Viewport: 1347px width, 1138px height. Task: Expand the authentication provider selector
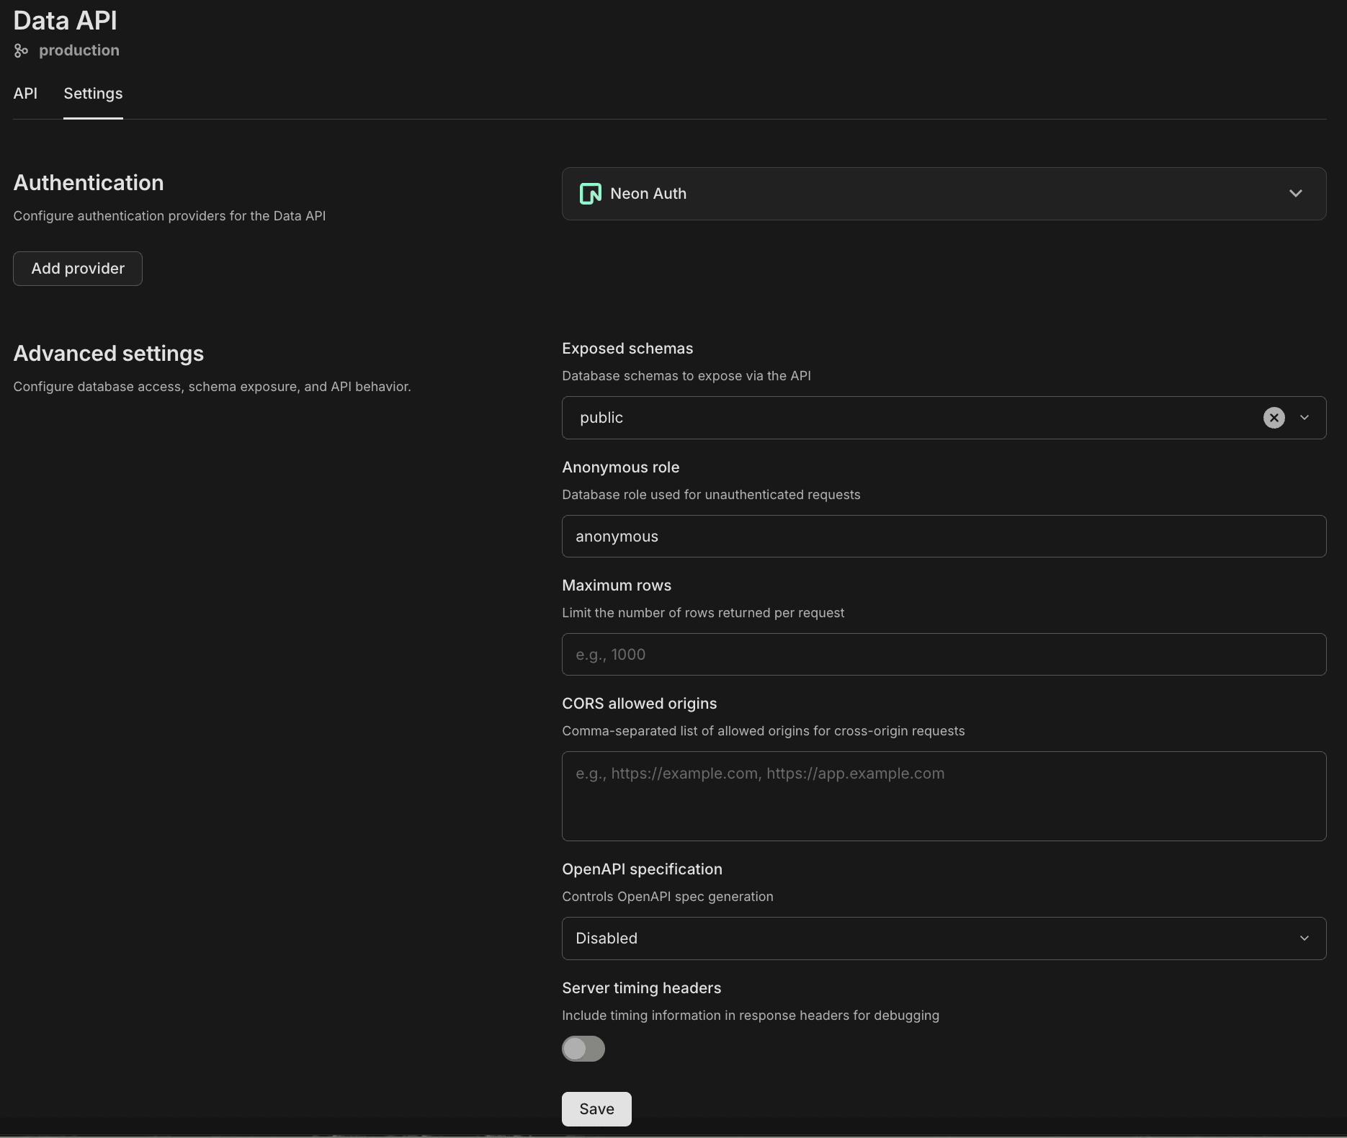[x=944, y=194]
